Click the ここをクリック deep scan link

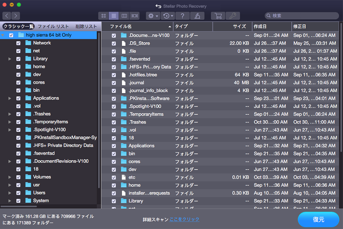pyautogui.click(x=184, y=219)
